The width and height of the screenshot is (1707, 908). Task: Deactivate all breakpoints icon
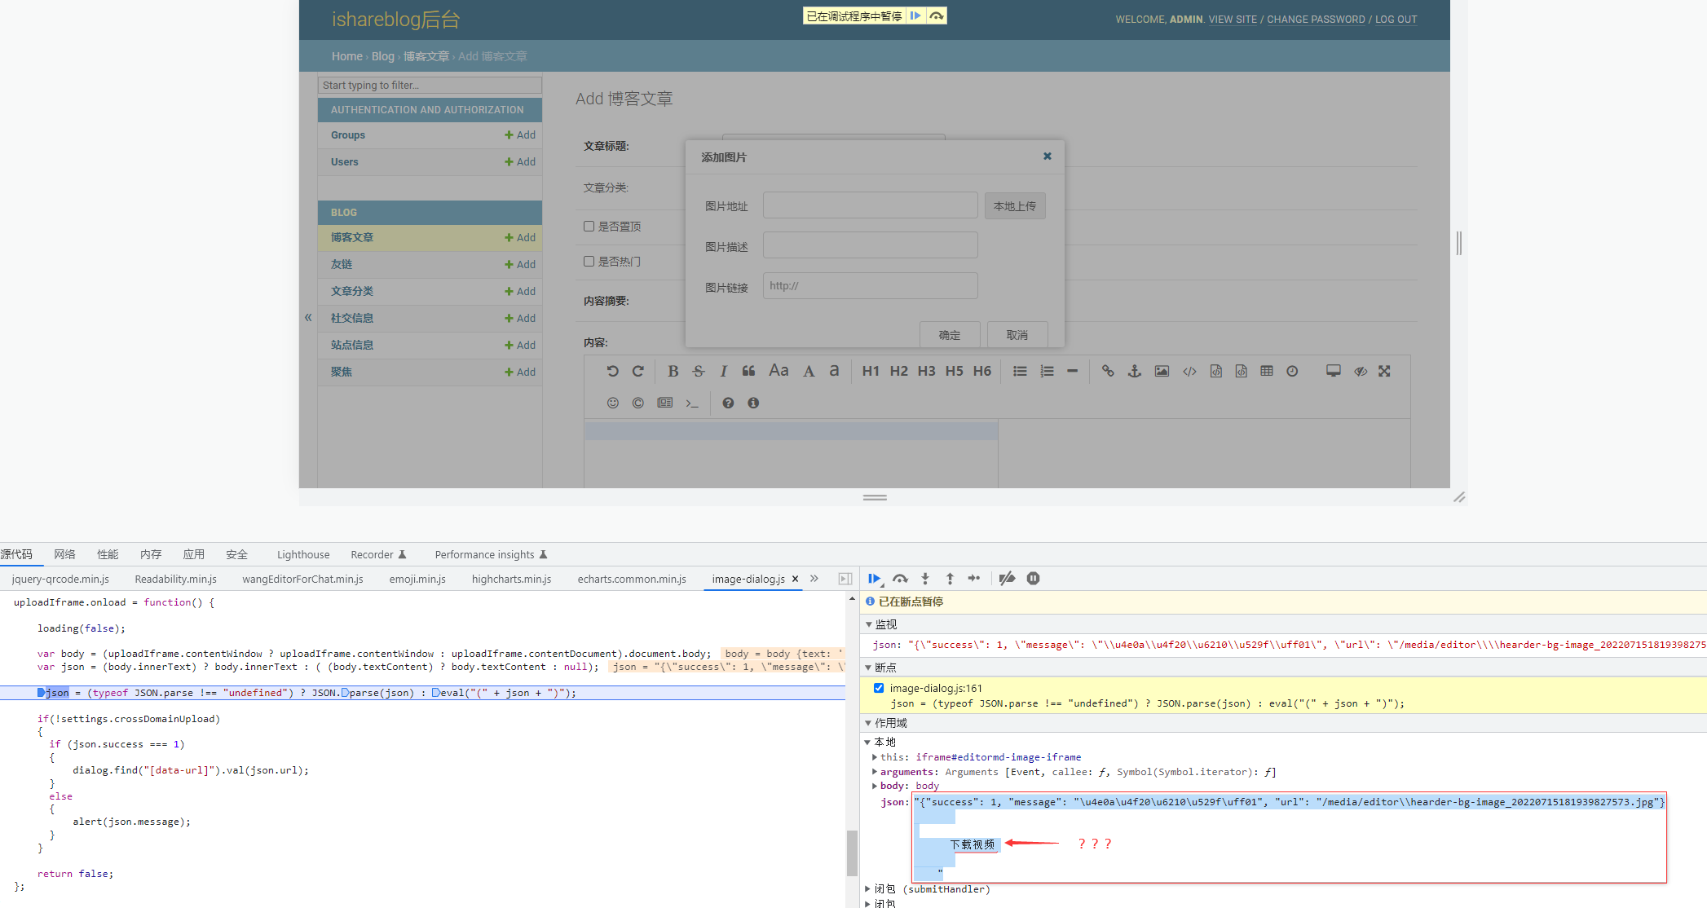[x=1008, y=579]
